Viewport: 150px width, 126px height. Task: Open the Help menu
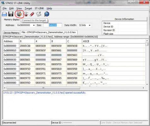pyautogui.click(x=49, y=9)
